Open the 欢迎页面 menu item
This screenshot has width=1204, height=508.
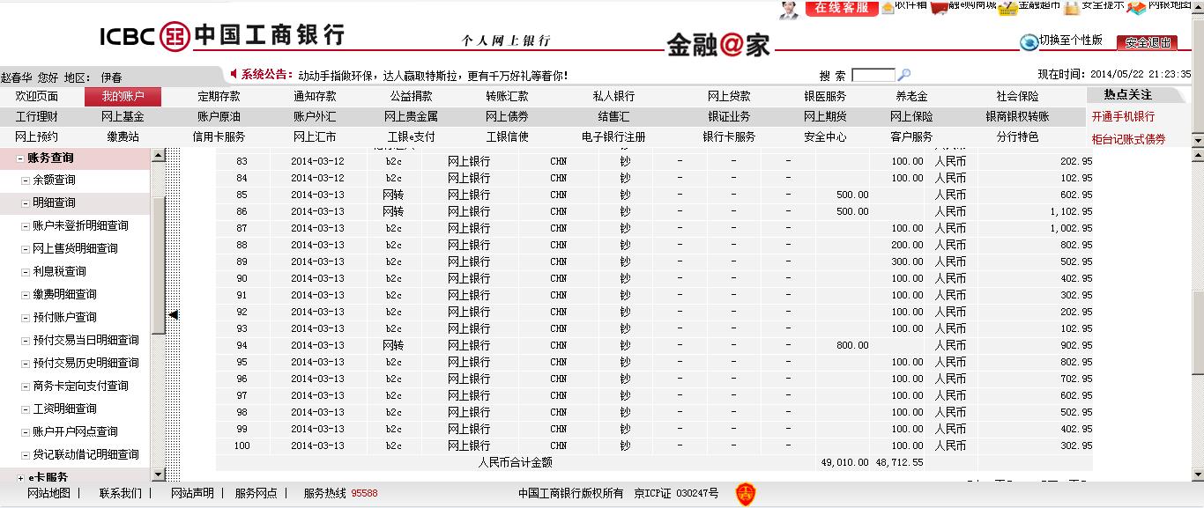tap(37, 97)
